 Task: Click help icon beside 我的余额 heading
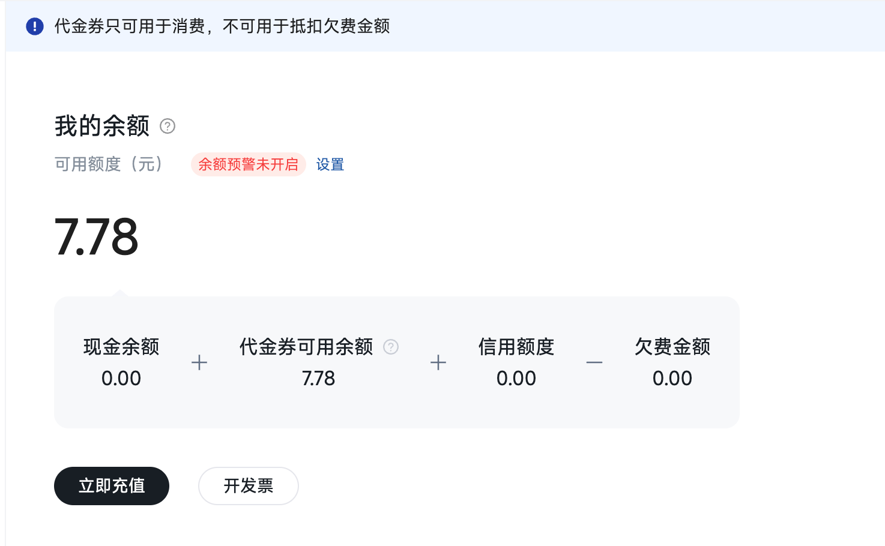point(168,127)
